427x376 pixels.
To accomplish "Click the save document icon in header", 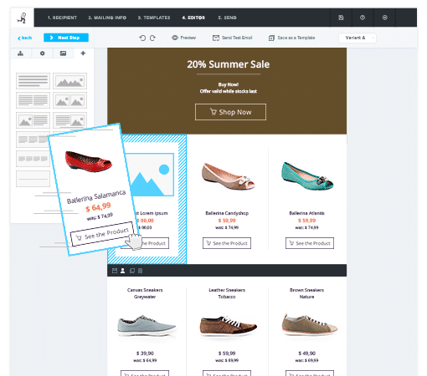I will 341,18.
